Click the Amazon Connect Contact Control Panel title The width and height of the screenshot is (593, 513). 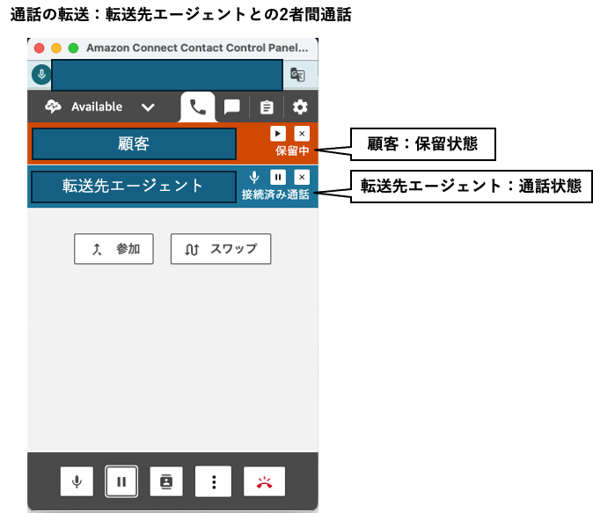(197, 48)
